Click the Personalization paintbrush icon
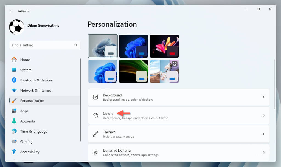 coord(14,101)
